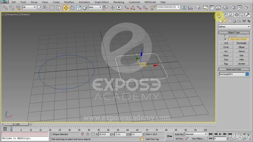The height and width of the screenshot is (142, 253).
Task: Click the Helix shape button
Action: [242, 60]
